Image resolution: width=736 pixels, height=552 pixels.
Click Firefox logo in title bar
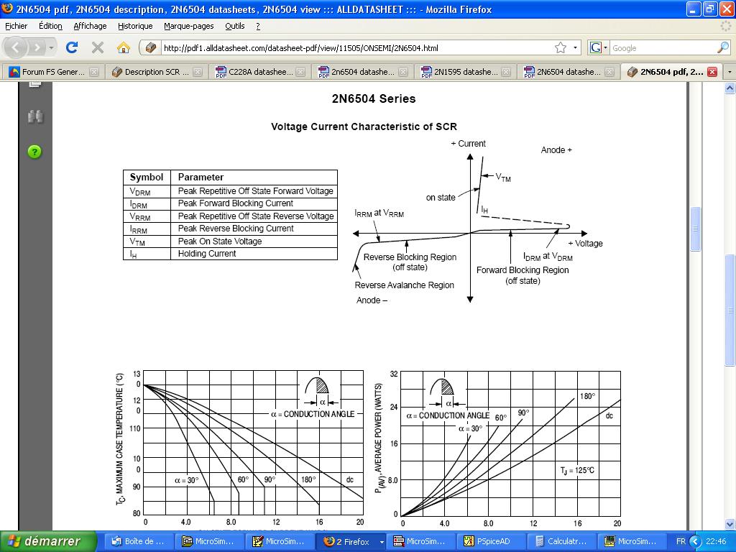tap(7, 9)
